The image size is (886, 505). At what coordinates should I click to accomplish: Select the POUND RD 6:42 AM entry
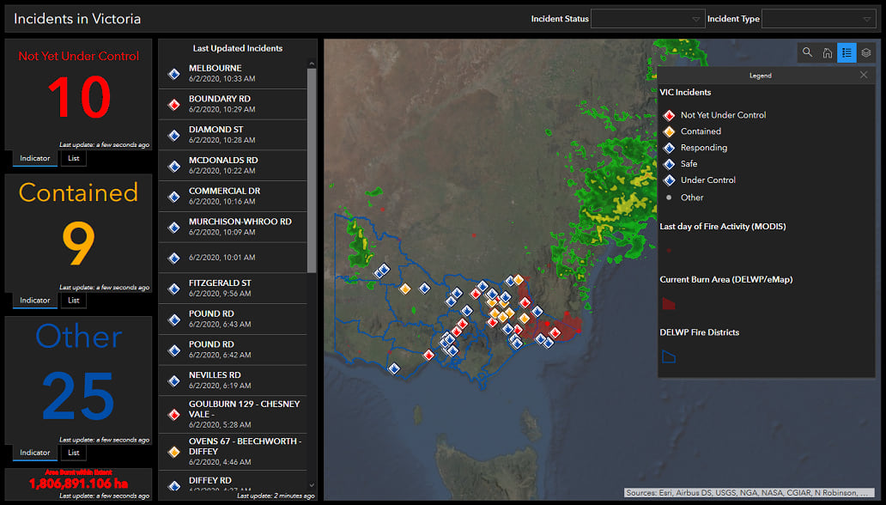pos(233,350)
